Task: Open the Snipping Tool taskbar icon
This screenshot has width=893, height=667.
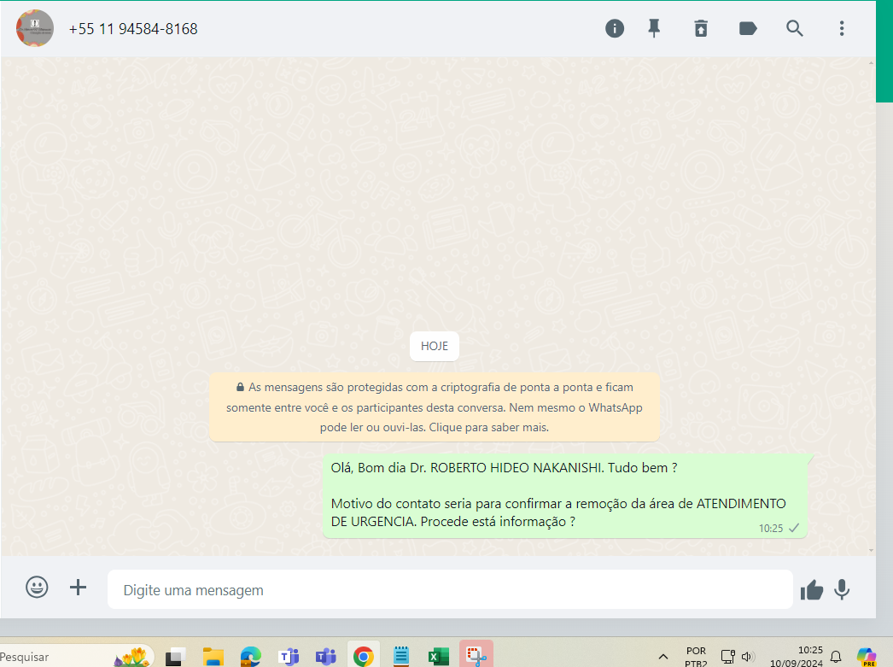Action: point(476,656)
